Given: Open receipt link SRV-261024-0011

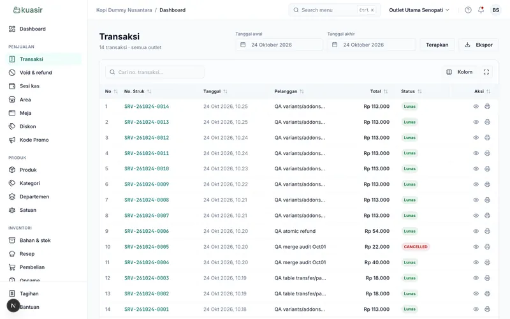Looking at the screenshot, I should click(x=147, y=153).
